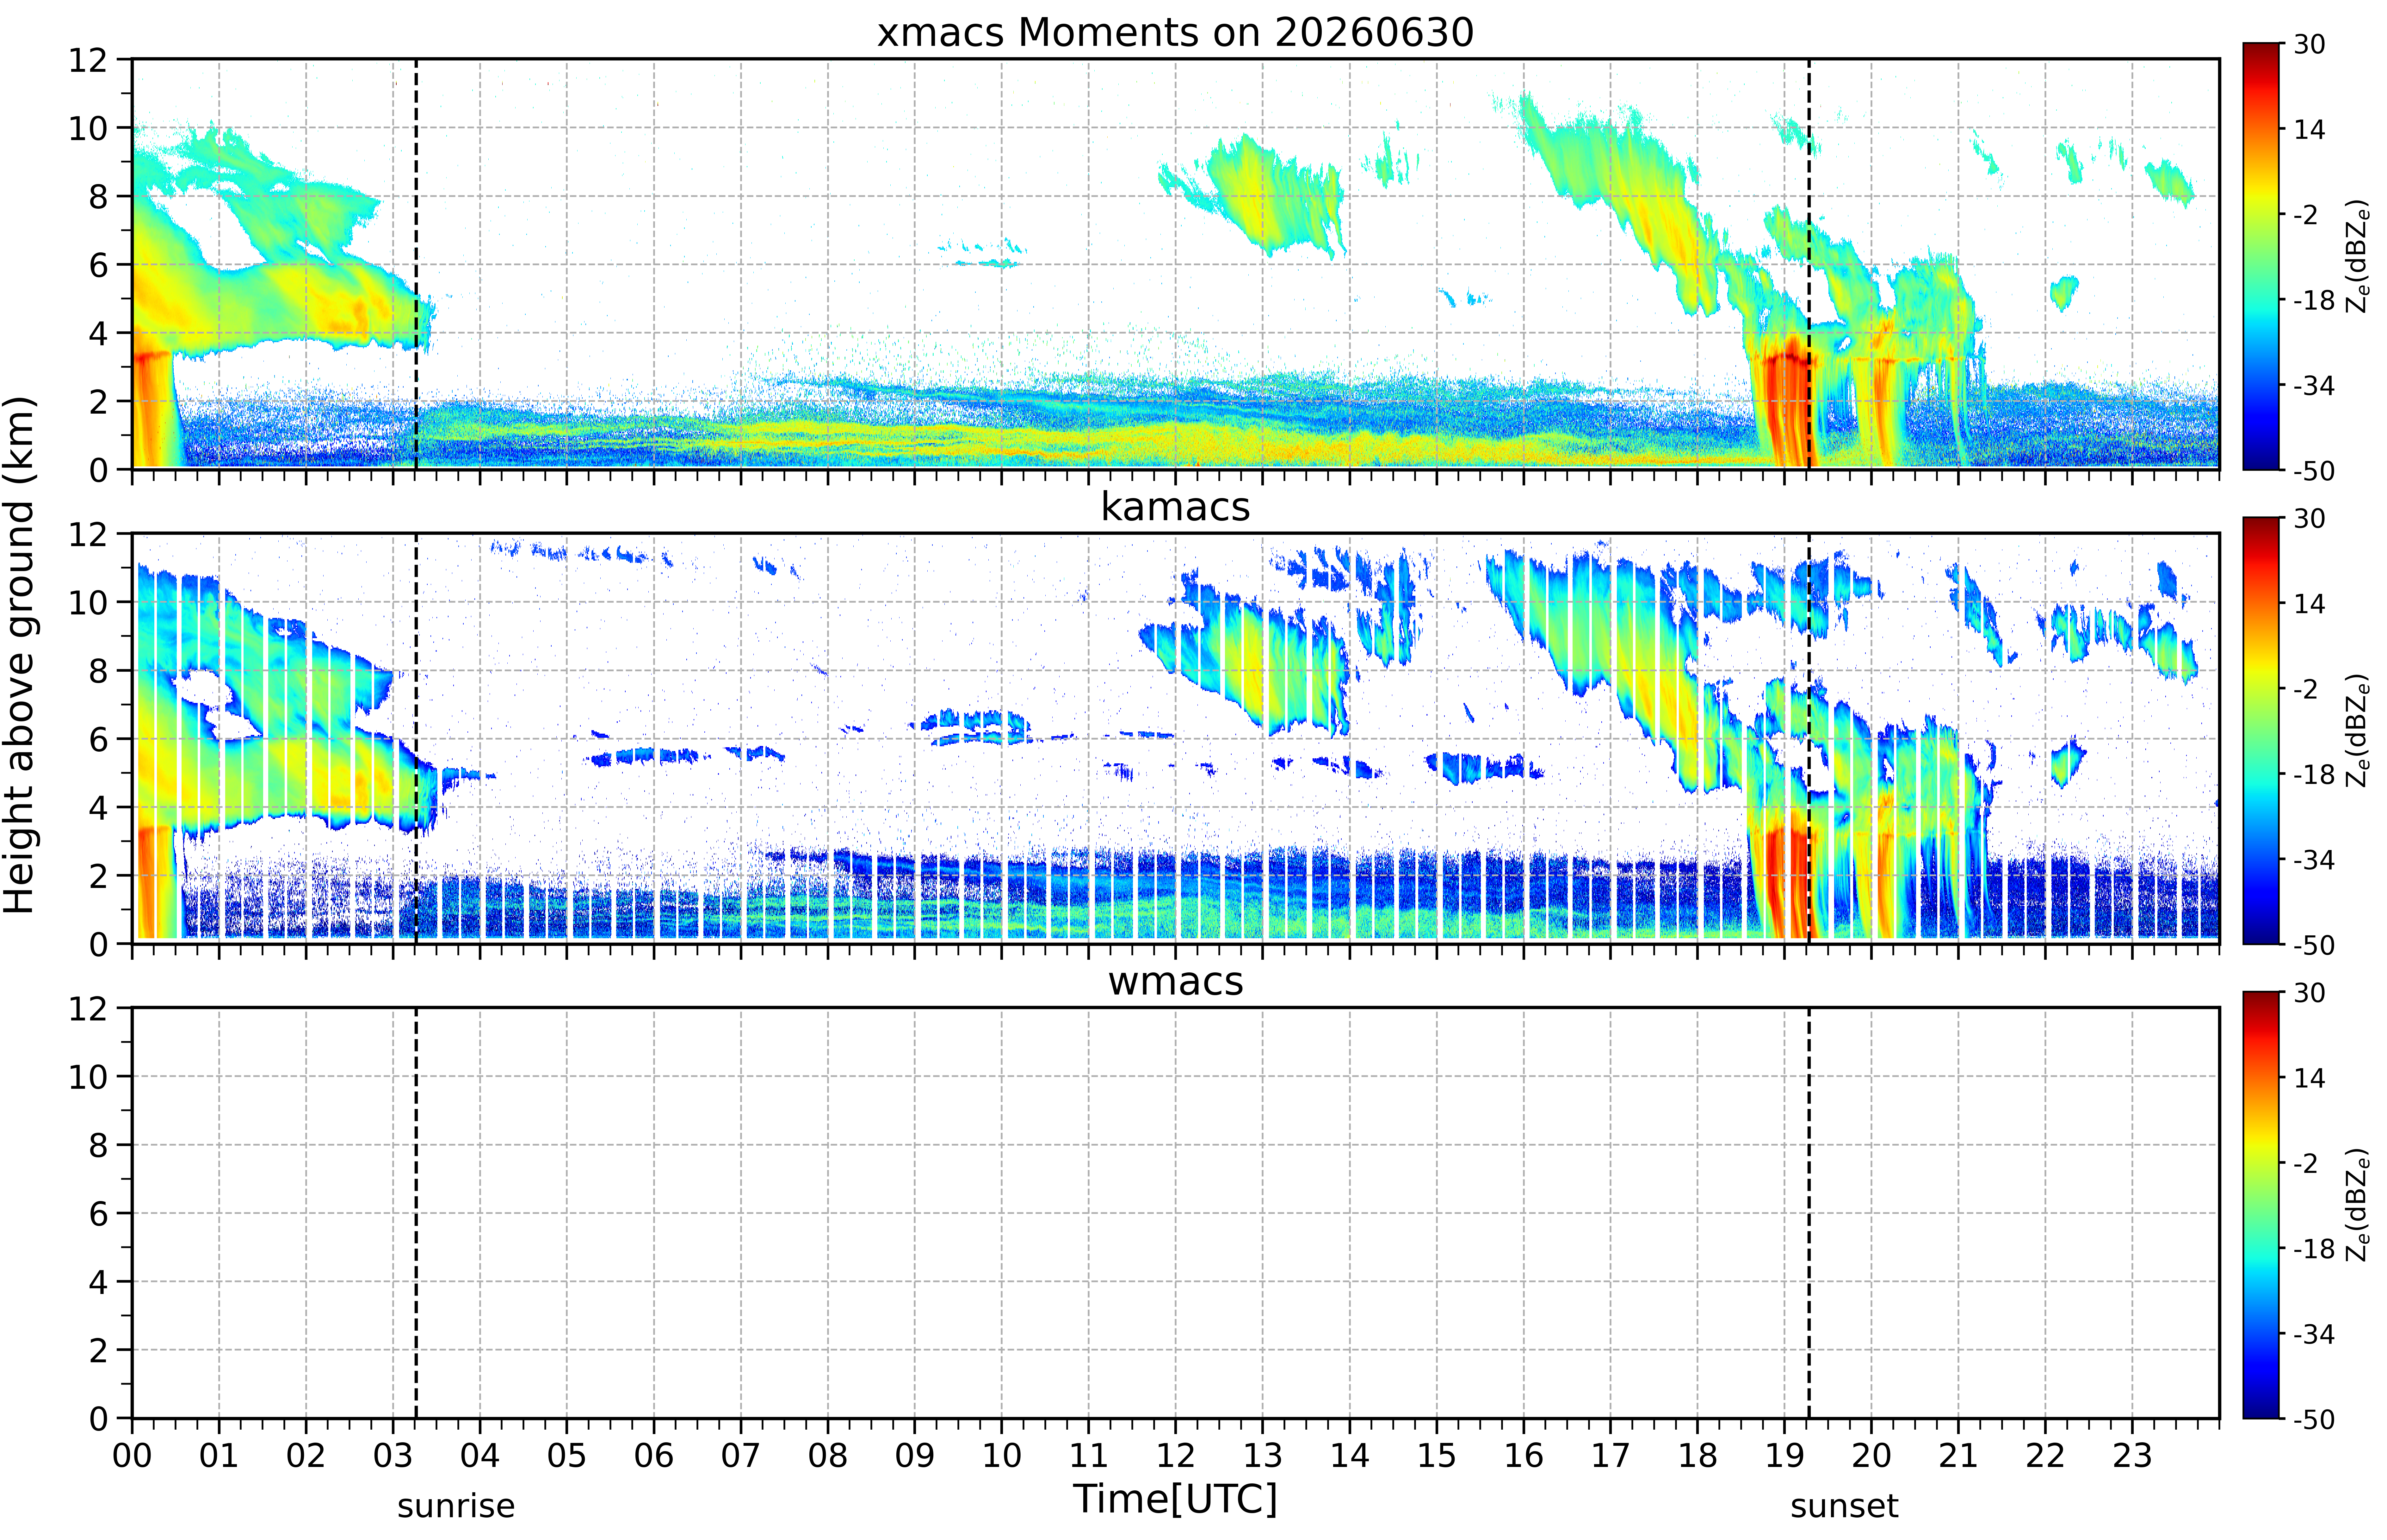Click the "8" height tick of the kamacs panel
This screenshot has width=2387, height=1540.
98,671
